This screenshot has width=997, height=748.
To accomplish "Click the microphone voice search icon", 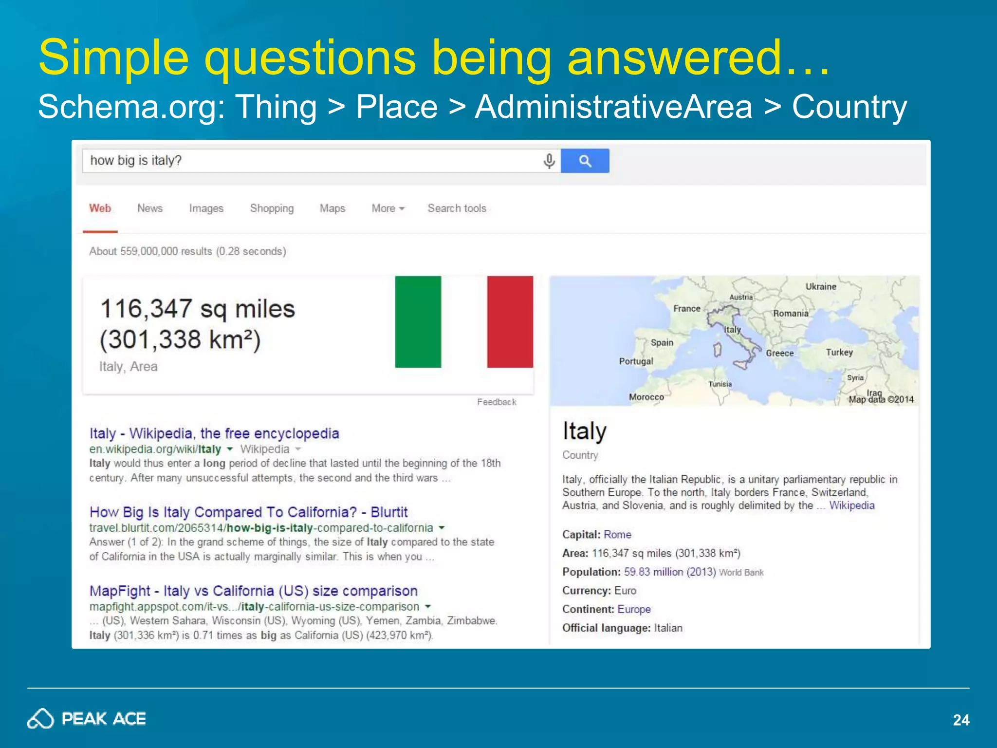I will click(549, 161).
